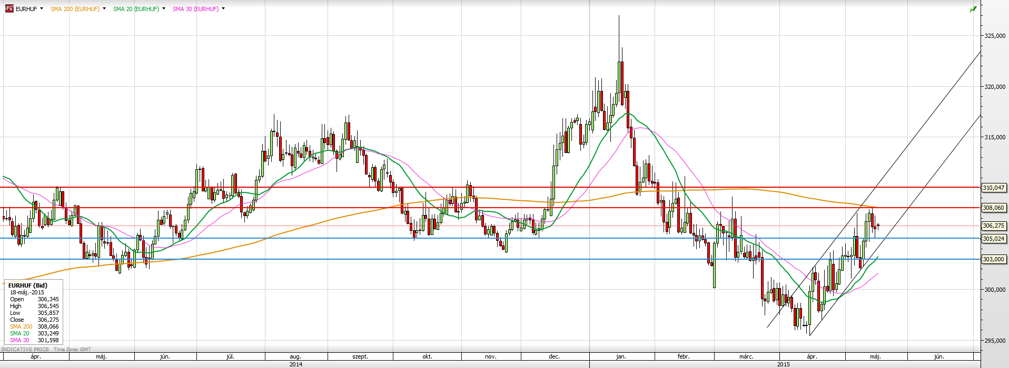The width and height of the screenshot is (1009, 368).
Task: Click the aug. month on time axis
Action: 295,356
